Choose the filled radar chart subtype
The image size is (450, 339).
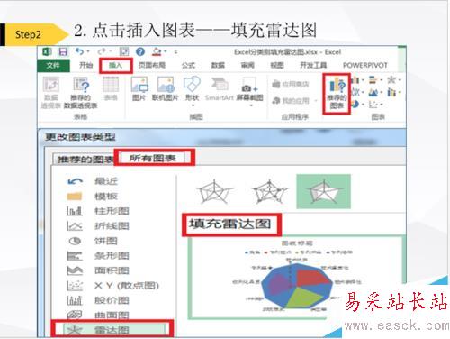[x=323, y=191]
